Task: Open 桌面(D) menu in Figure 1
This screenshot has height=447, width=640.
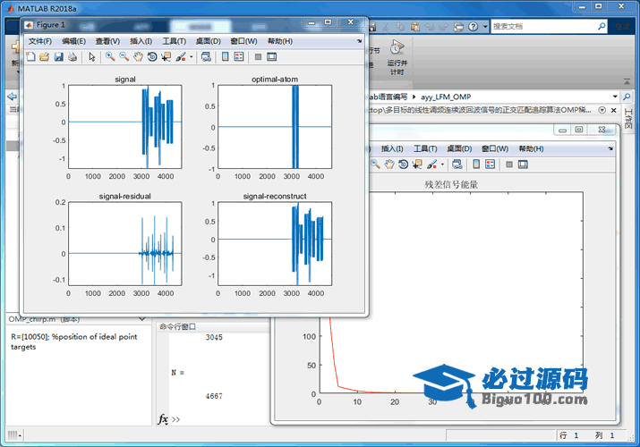Action: point(209,41)
